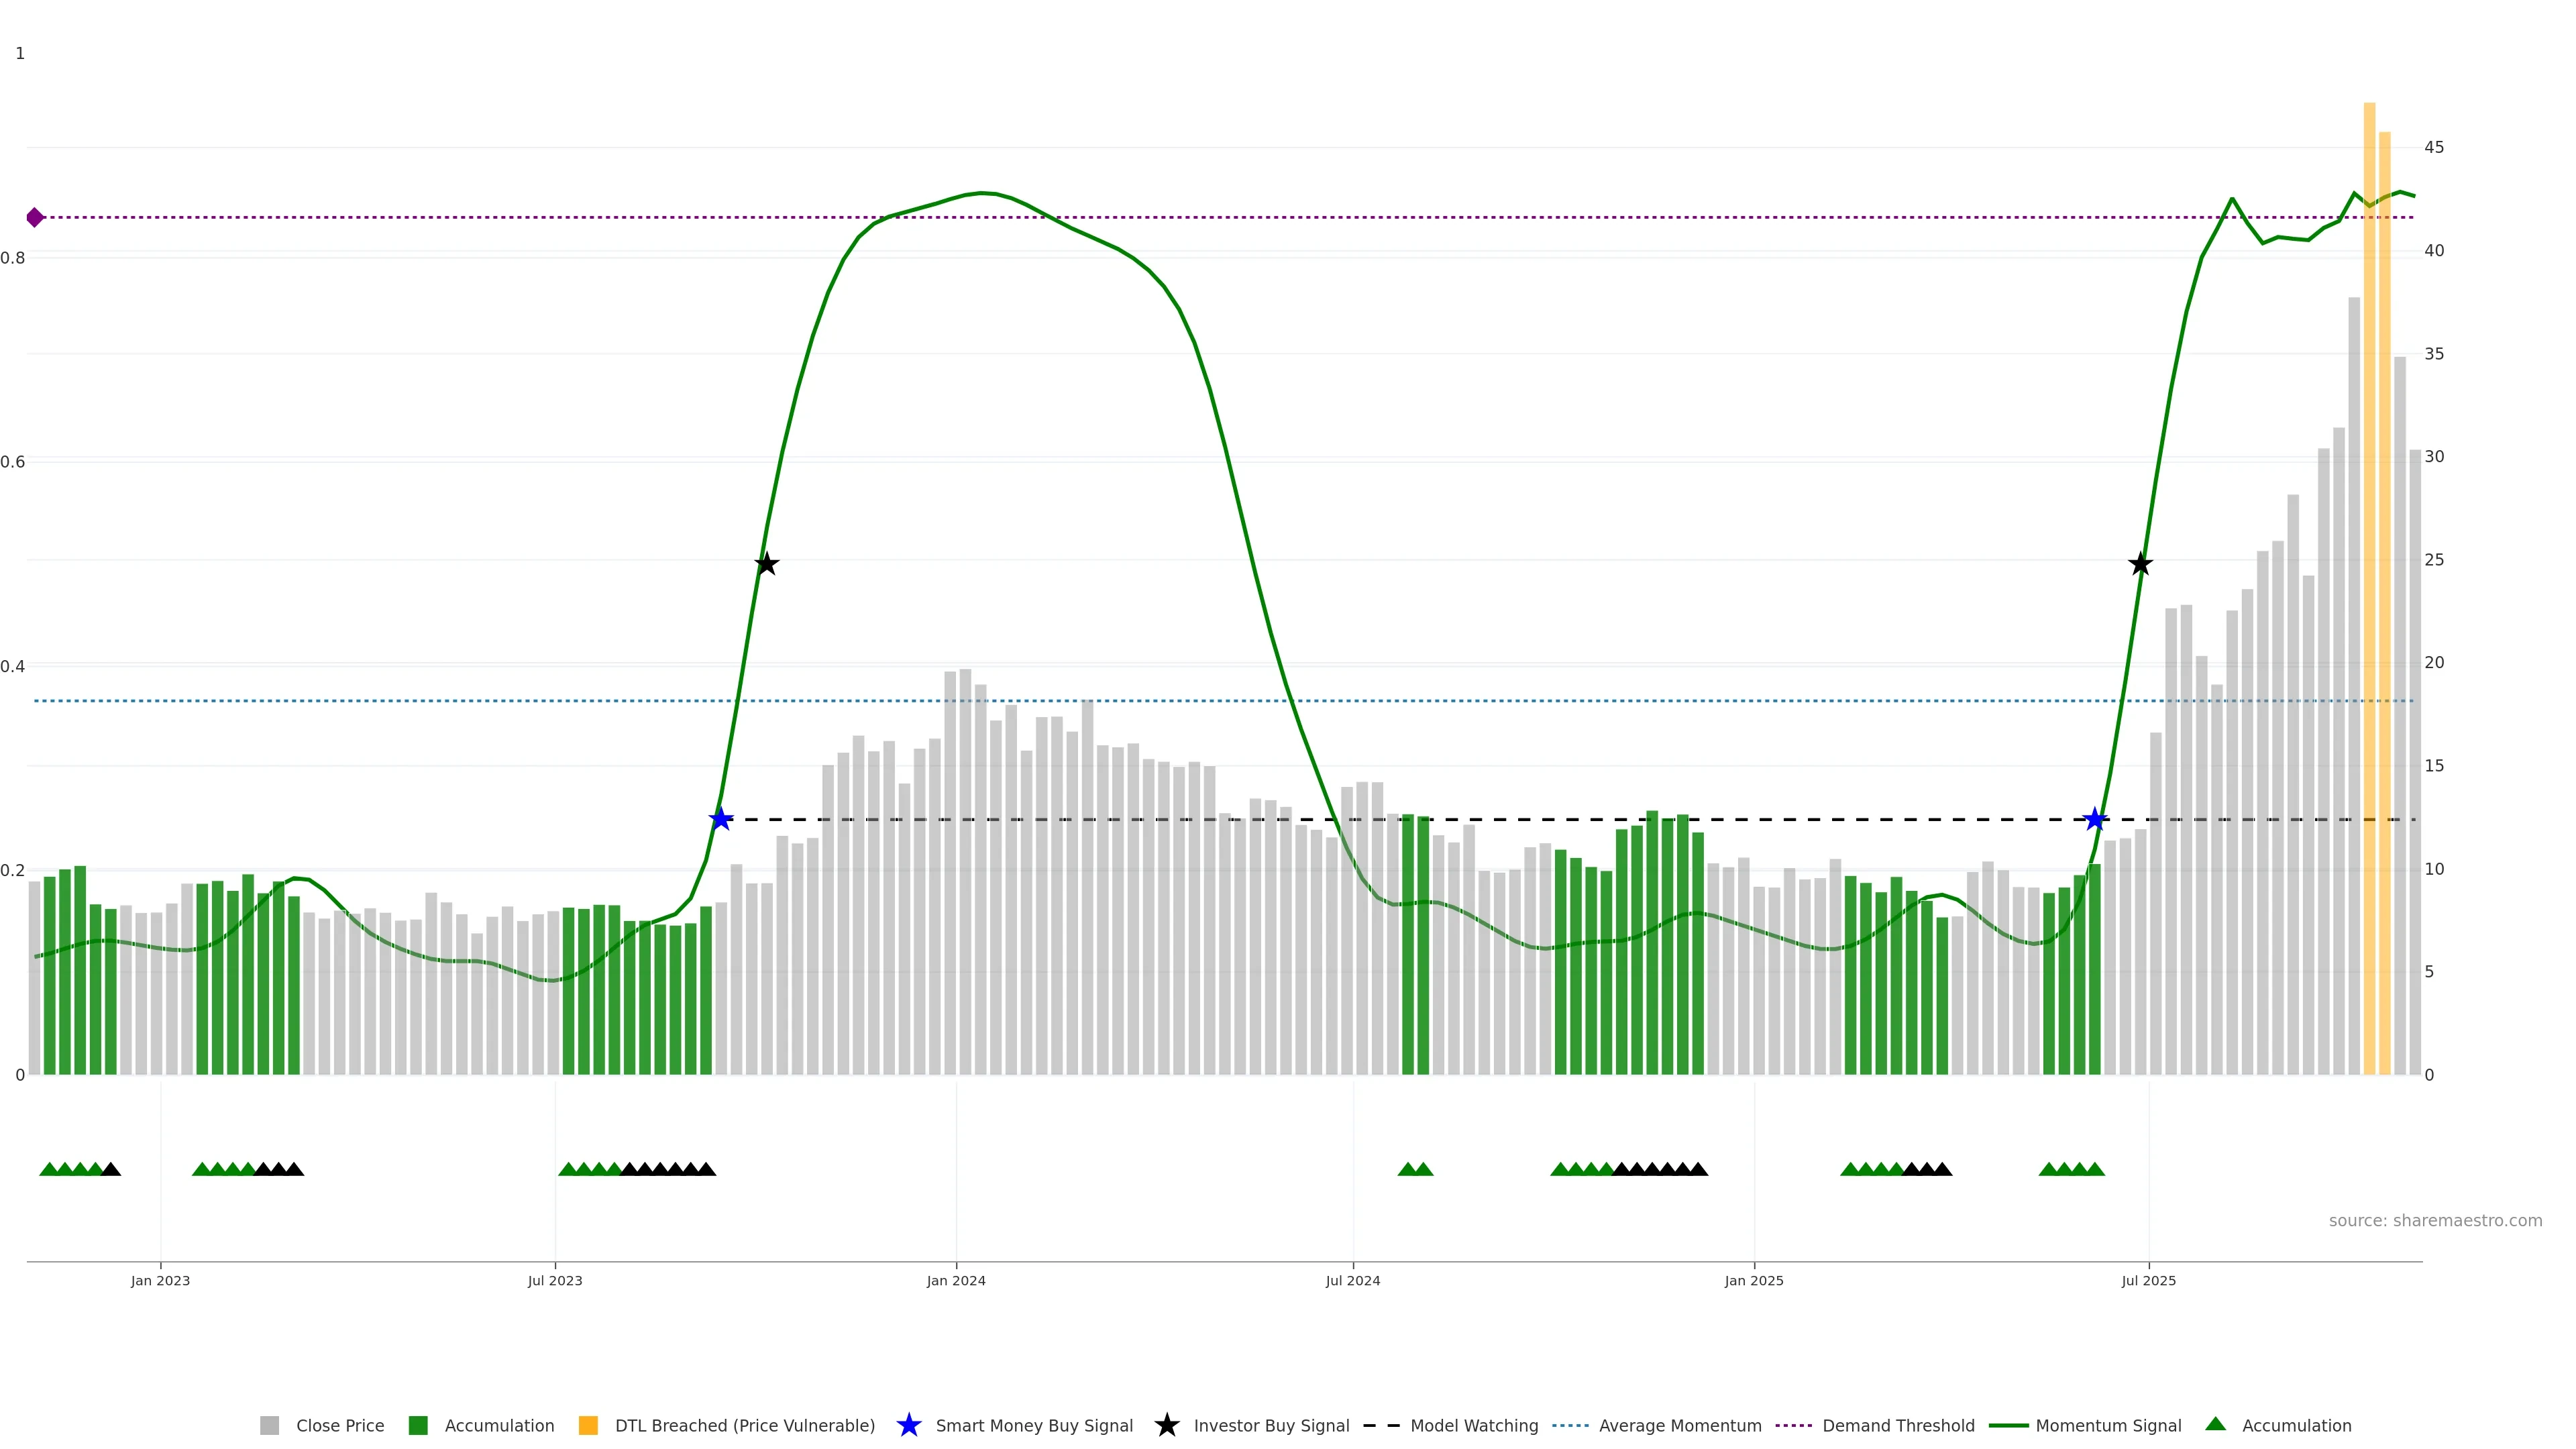Click blue star icon in legend
Viewport: 2576px width, 1449px height.
pyautogui.click(x=908, y=1425)
